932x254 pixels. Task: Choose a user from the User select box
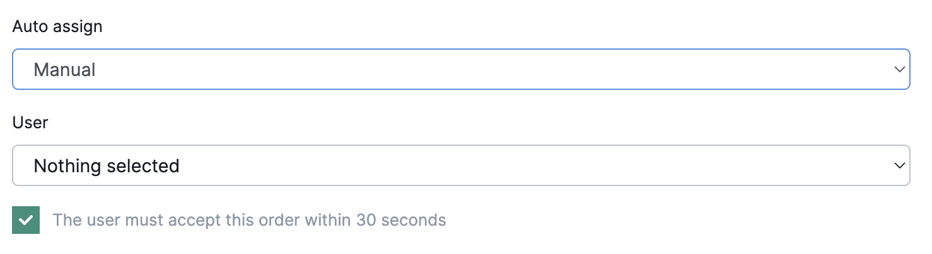(460, 165)
